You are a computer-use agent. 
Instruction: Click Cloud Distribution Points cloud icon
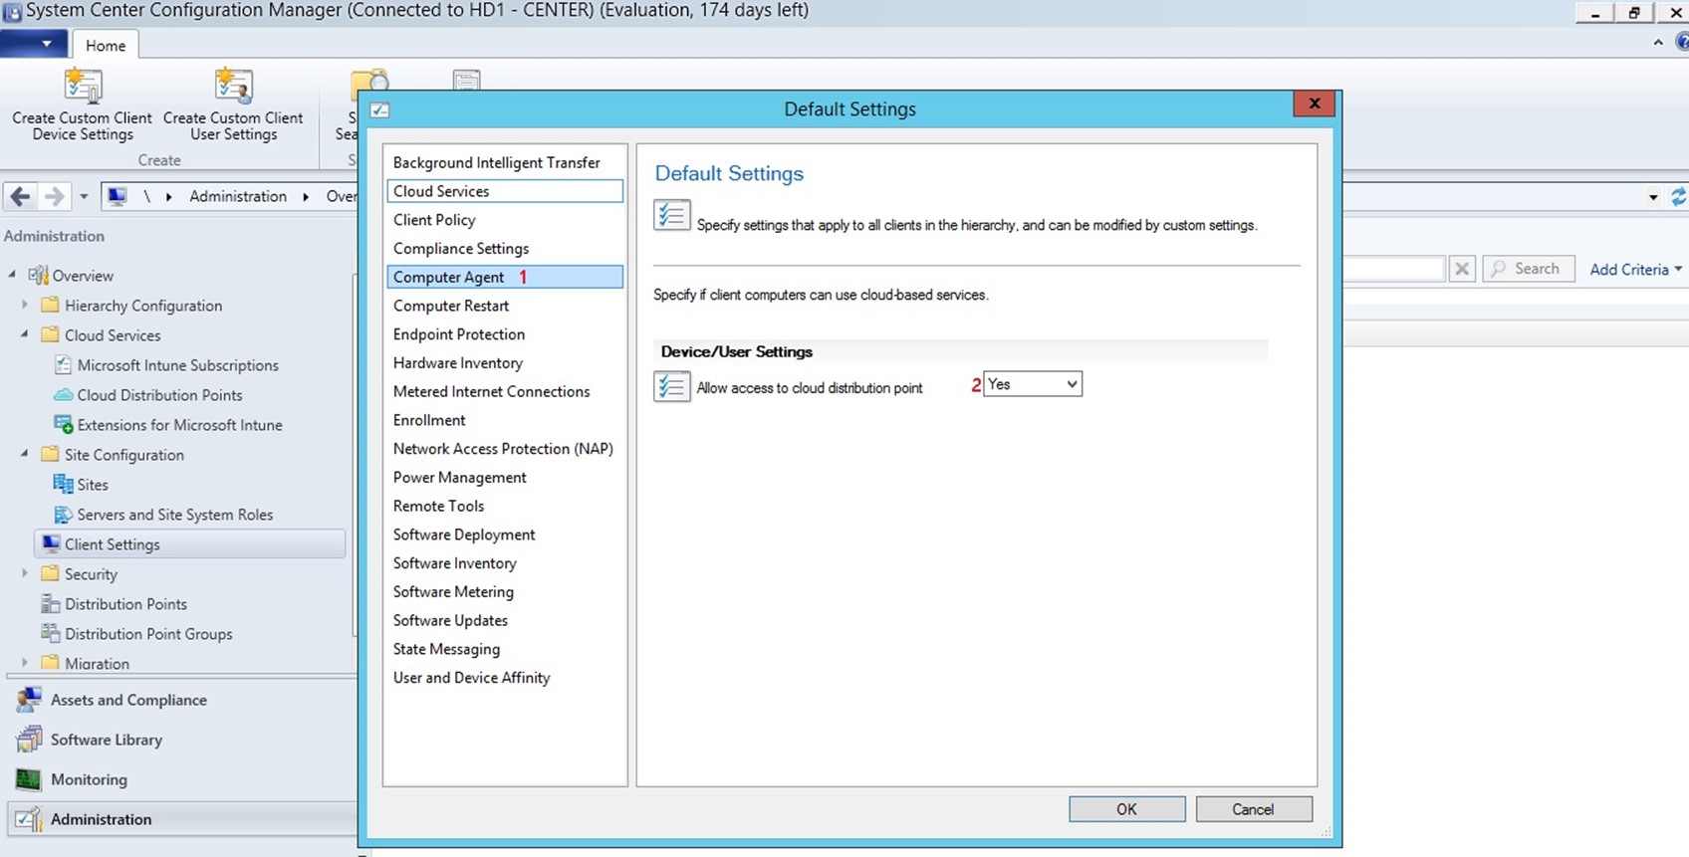[x=63, y=395]
